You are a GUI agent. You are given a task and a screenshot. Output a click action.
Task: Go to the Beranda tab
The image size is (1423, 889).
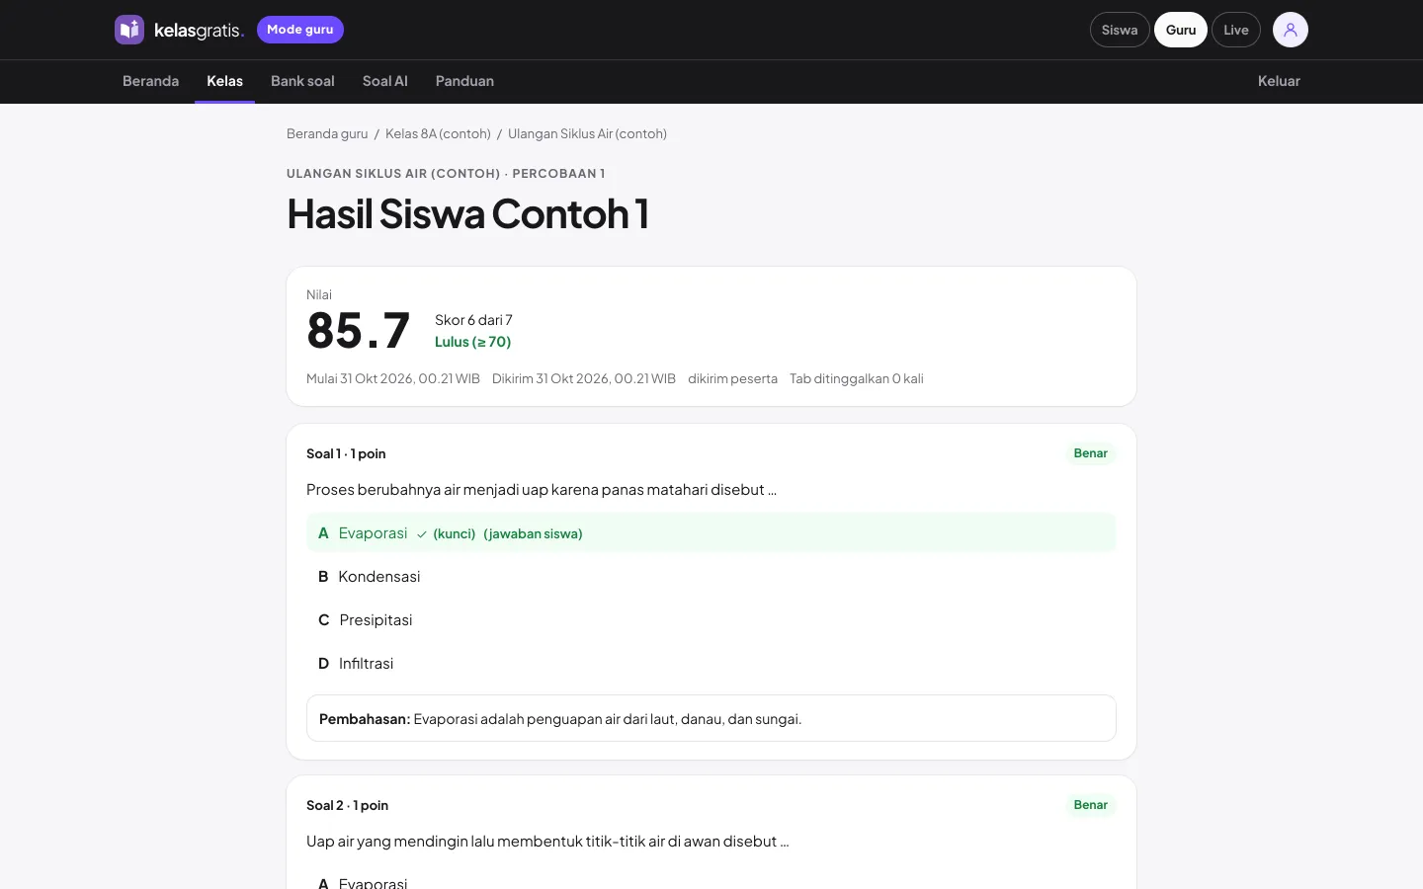(150, 81)
